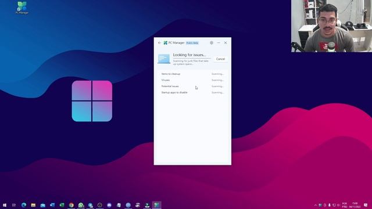Click Scanning status beside Startup apps to disable

click(217, 92)
